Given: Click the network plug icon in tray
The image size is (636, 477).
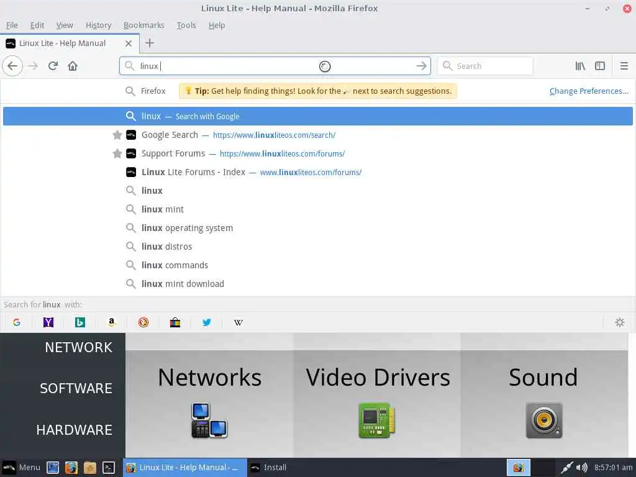Looking at the screenshot, I should pos(566,468).
